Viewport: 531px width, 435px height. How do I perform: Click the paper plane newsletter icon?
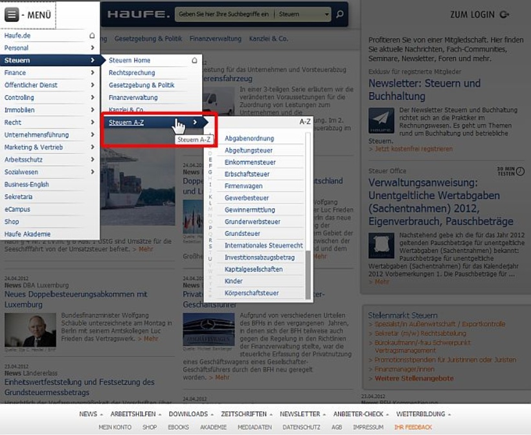point(381,121)
